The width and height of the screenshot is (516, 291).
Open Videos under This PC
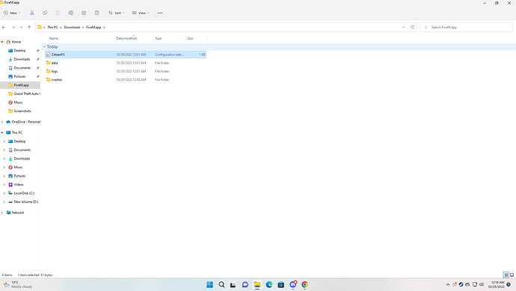[x=19, y=185]
